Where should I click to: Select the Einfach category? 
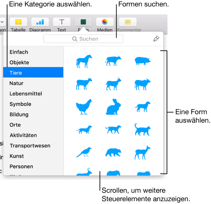point(33,52)
